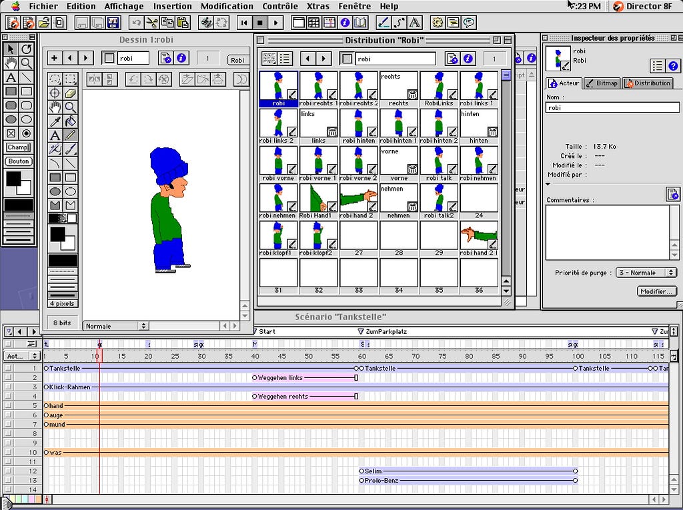The image size is (683, 510).
Task: Select the Eraser tool in paint window
Action: click(x=70, y=93)
